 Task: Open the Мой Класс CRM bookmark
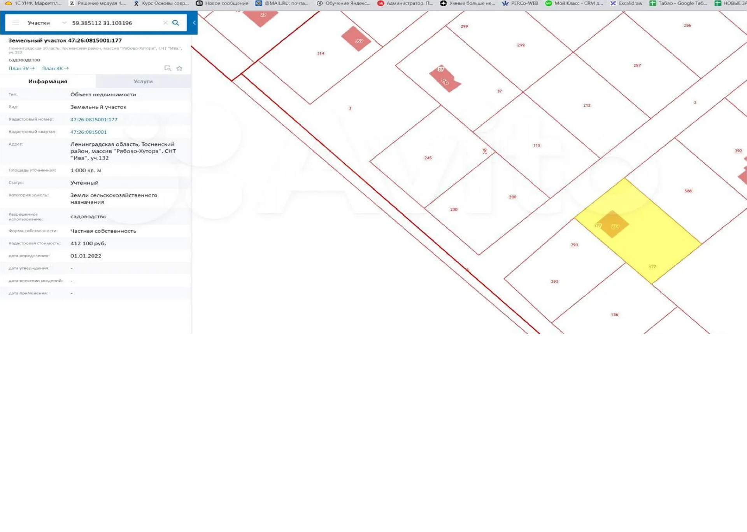click(574, 3)
